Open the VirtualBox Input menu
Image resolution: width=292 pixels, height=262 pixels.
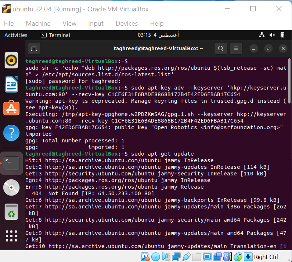point(96,23)
